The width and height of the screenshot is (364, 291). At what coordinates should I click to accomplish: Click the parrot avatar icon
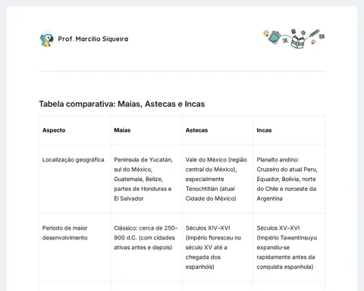point(47,39)
